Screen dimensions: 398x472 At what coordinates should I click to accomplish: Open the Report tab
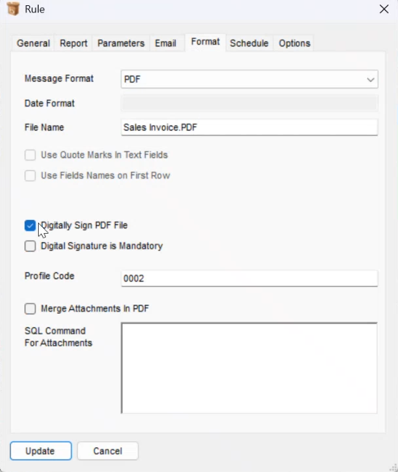74,43
